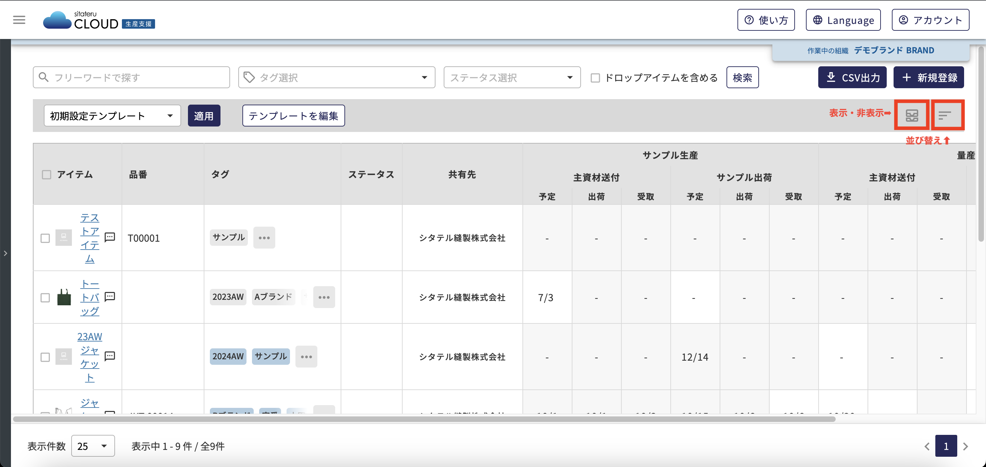
Task: Open the テストアイテム link
Action: [x=90, y=238]
